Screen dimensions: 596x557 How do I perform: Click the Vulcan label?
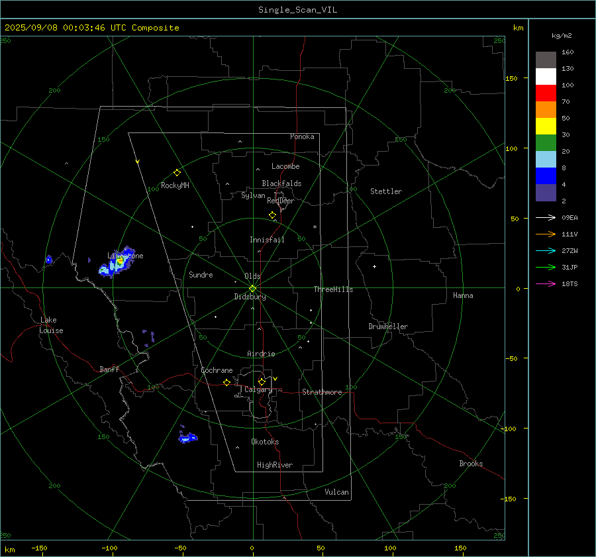click(336, 492)
